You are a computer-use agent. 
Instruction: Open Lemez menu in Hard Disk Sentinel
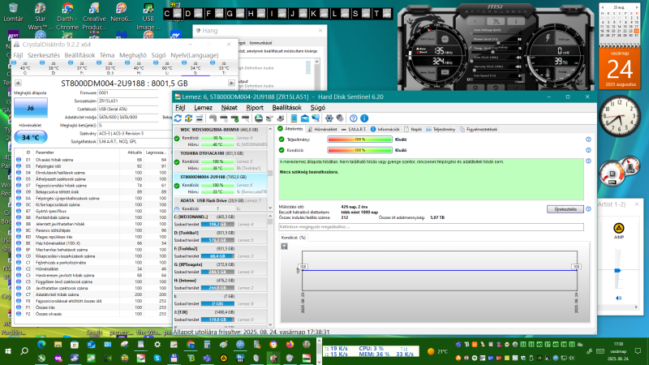click(x=204, y=108)
